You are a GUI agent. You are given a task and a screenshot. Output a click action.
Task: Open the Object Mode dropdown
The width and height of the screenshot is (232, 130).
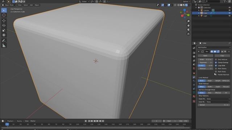click(x=9, y=5)
